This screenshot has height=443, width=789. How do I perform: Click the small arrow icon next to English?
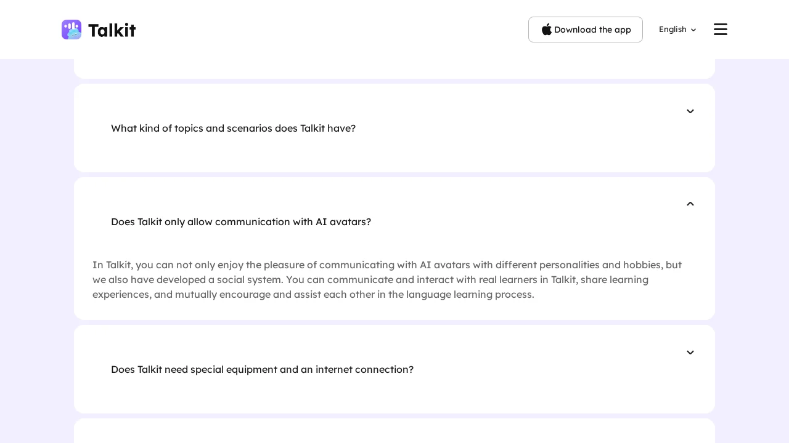coord(693,30)
